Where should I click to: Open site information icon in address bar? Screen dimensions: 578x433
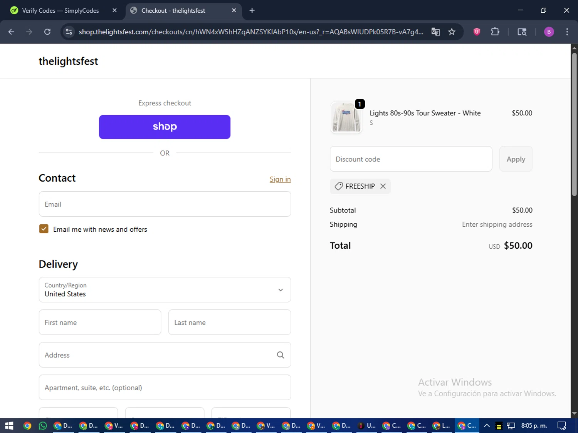point(69,32)
